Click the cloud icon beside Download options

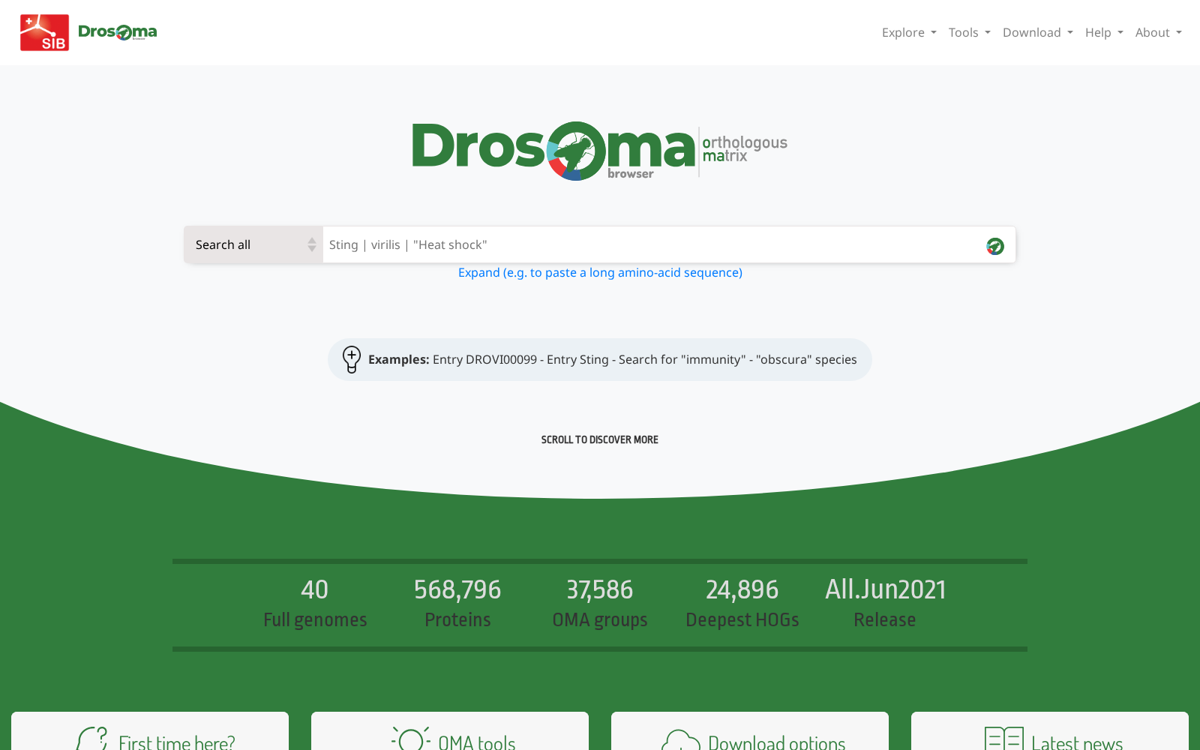click(x=680, y=741)
